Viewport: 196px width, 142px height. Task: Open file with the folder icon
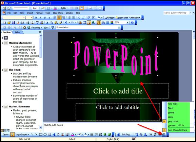point(9,23)
